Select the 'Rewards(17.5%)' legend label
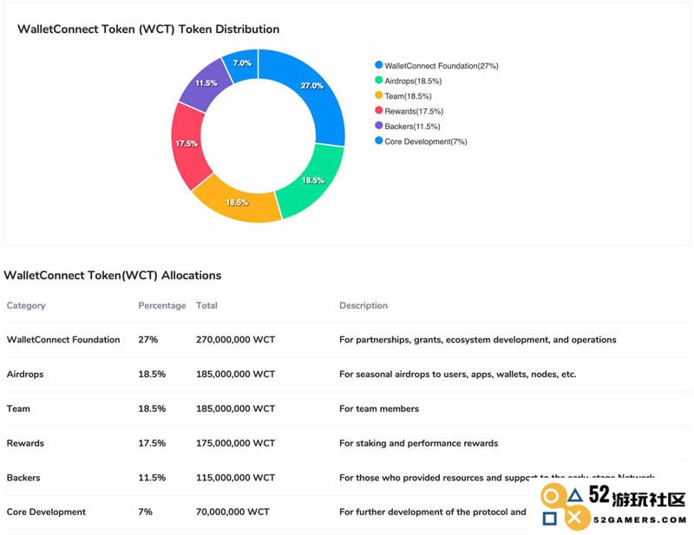The image size is (694, 535). pos(414,111)
